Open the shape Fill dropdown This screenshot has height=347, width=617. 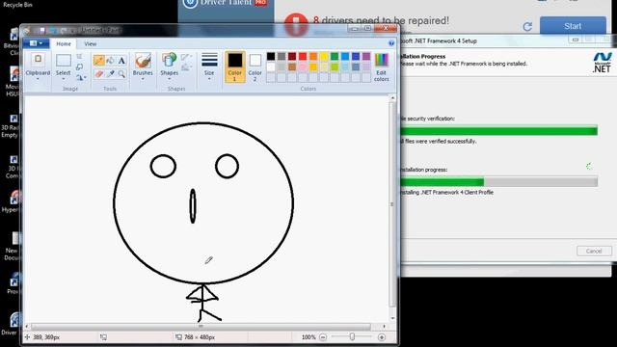point(186,67)
